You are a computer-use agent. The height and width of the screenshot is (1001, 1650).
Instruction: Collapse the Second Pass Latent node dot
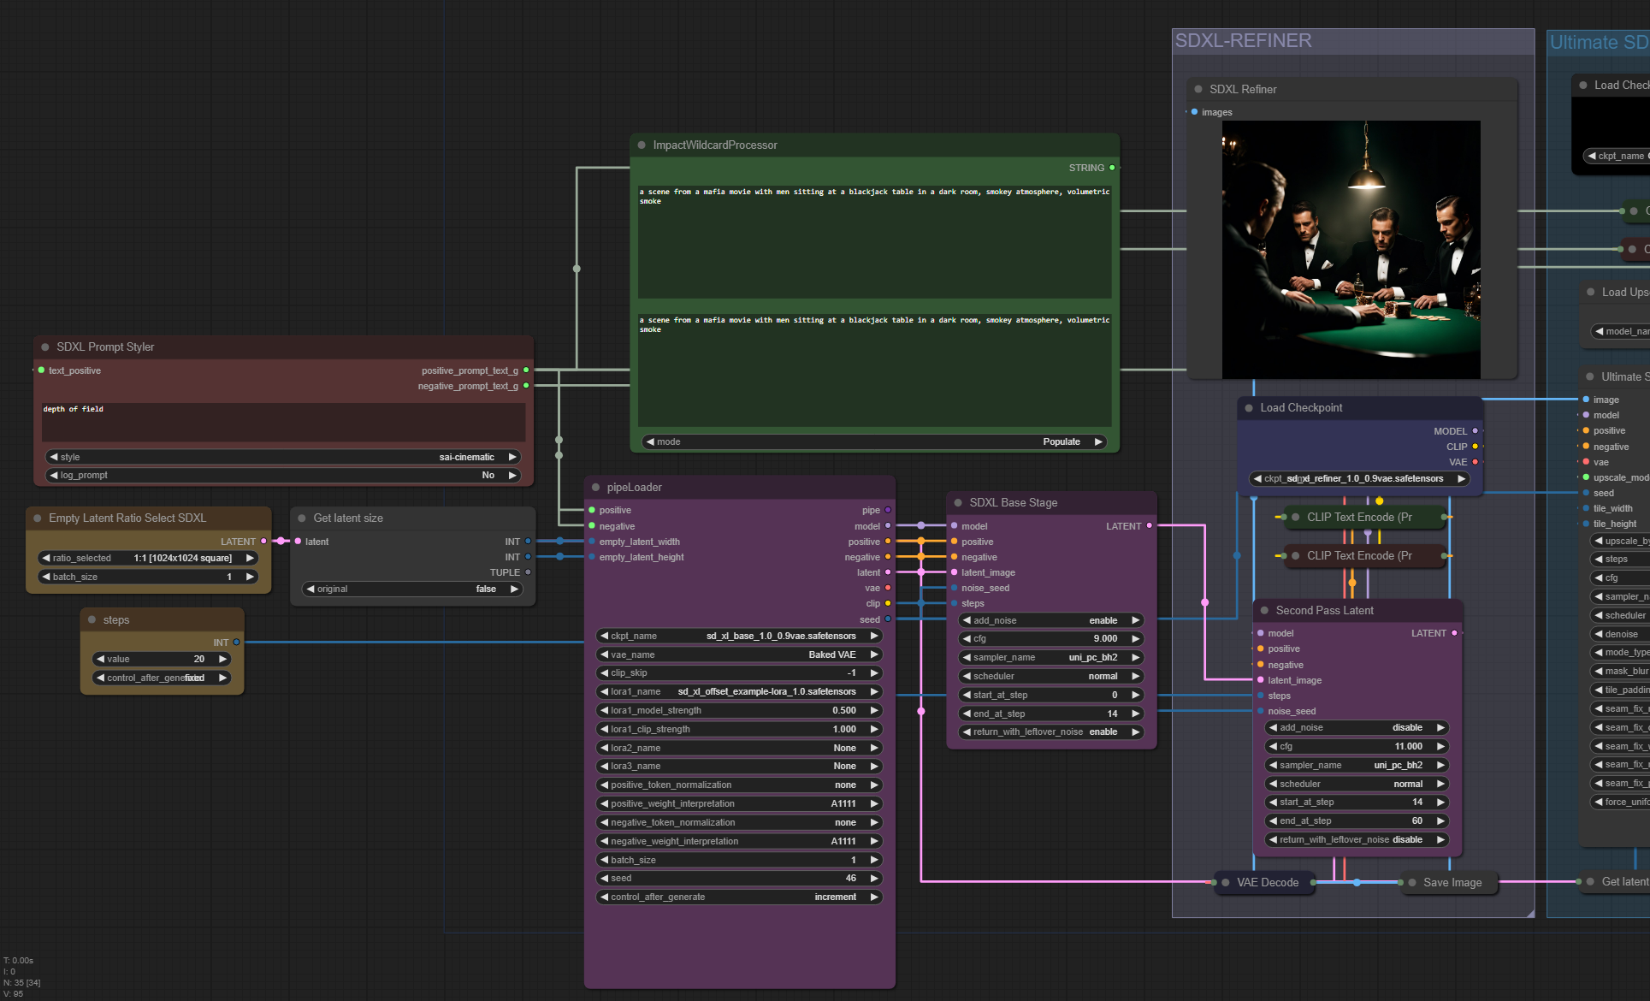(1264, 611)
